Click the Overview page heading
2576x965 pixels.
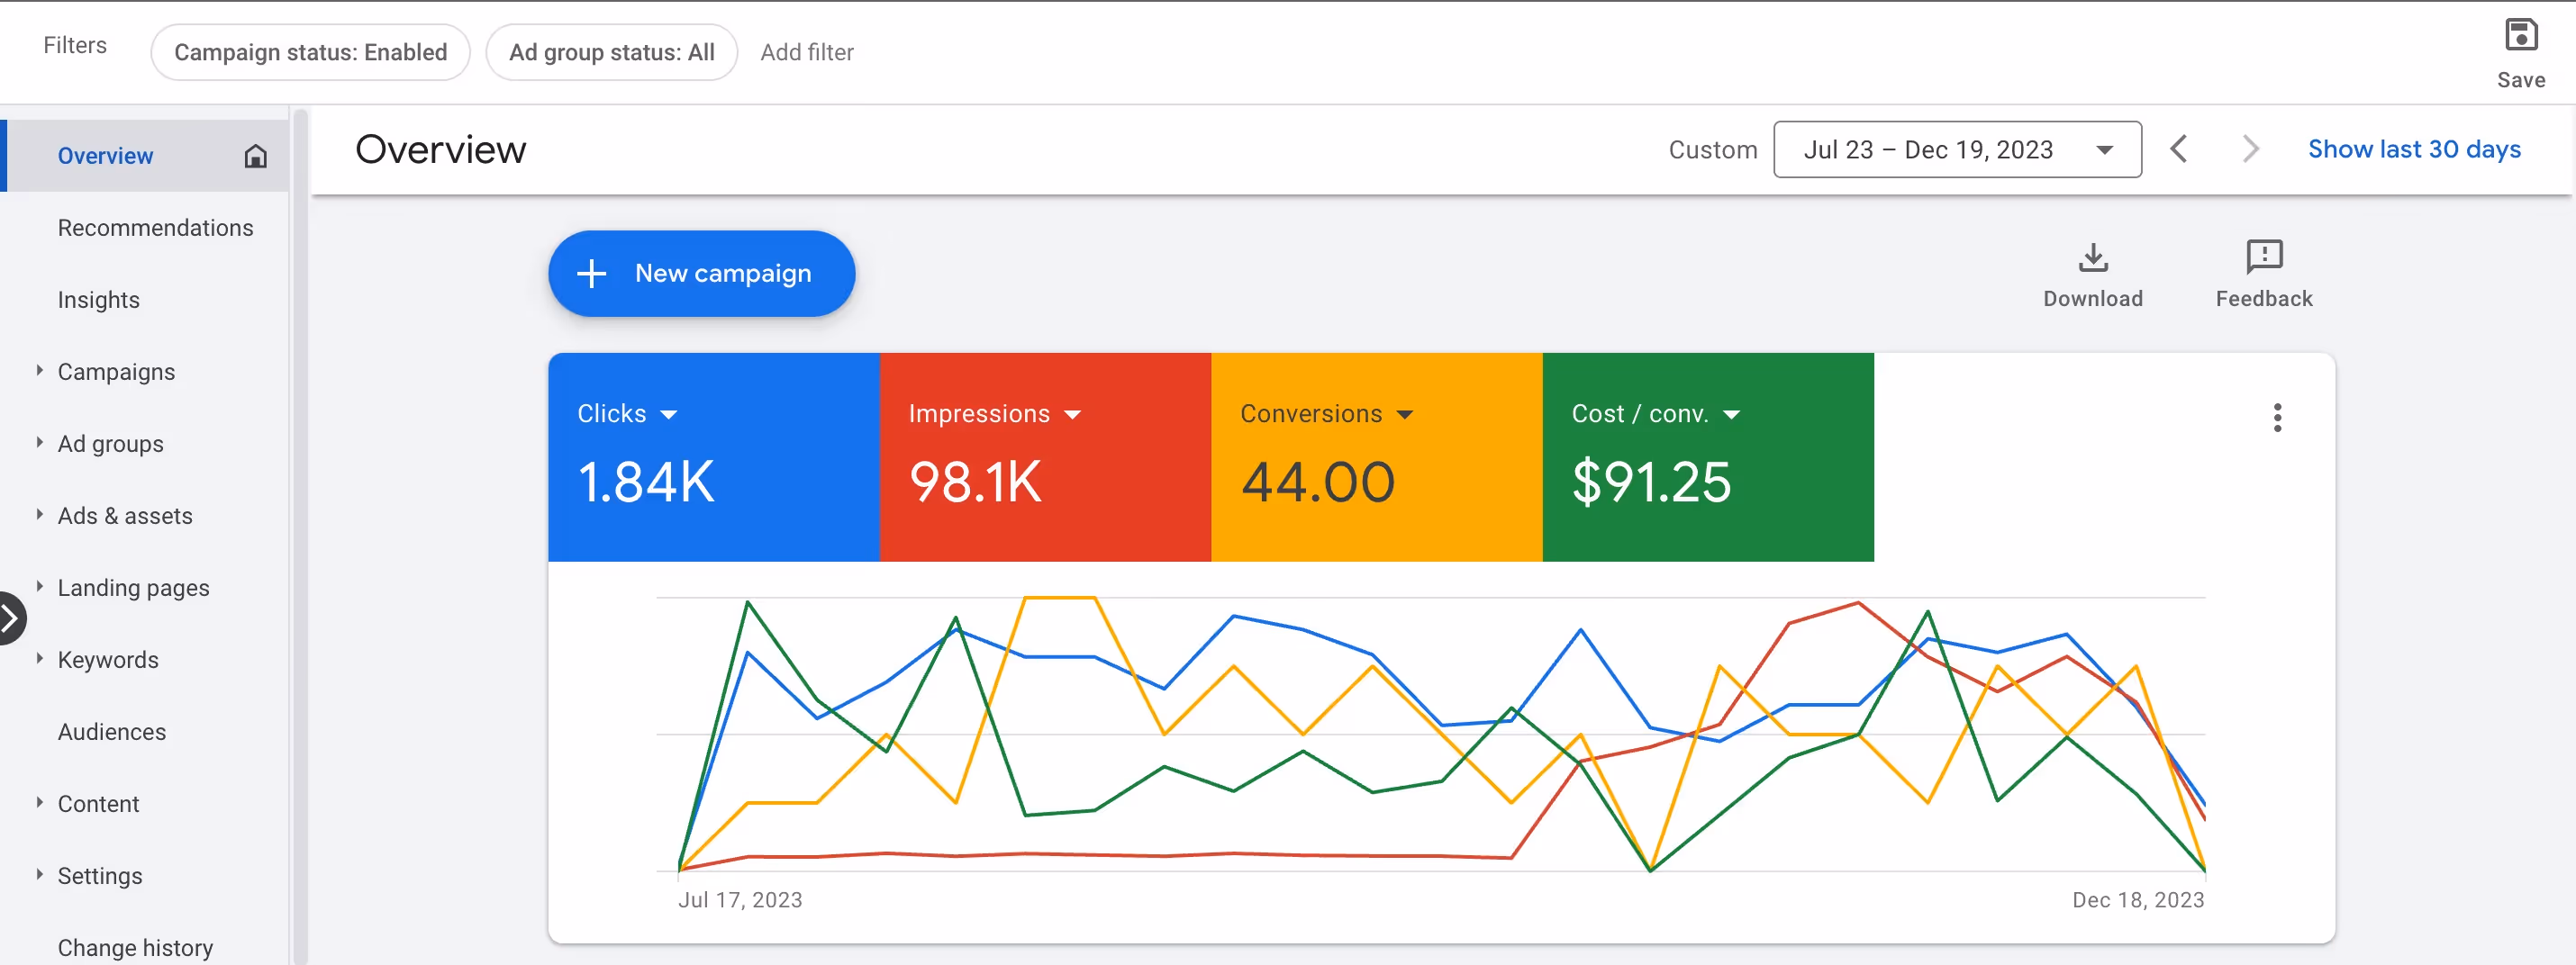click(x=440, y=149)
